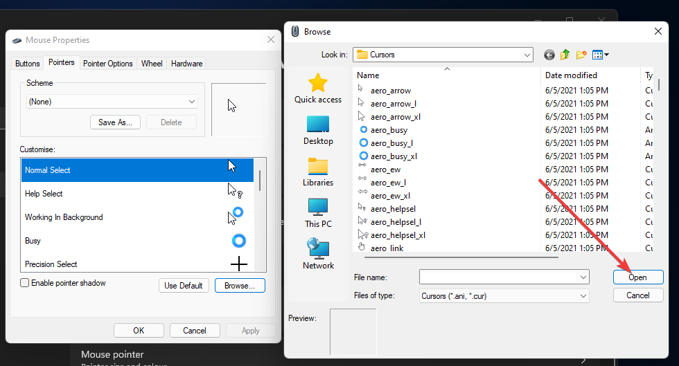
Task: Expand the File name dropdown arrow
Action: pos(583,277)
